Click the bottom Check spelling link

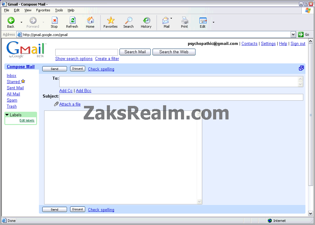click(101, 210)
